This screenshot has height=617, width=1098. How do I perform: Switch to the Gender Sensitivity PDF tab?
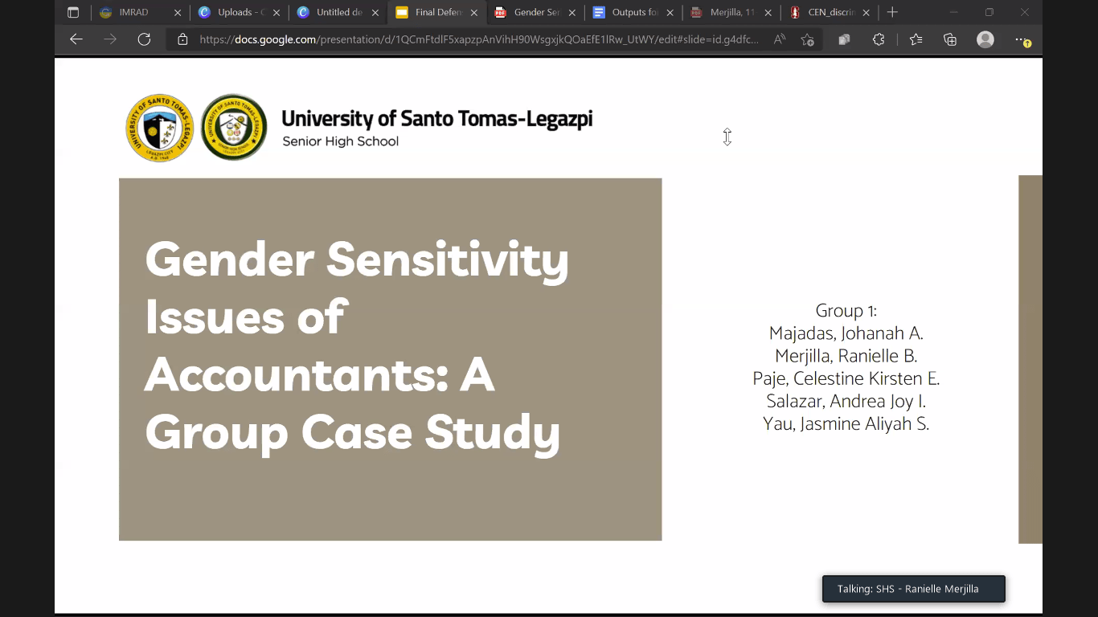[x=531, y=13]
